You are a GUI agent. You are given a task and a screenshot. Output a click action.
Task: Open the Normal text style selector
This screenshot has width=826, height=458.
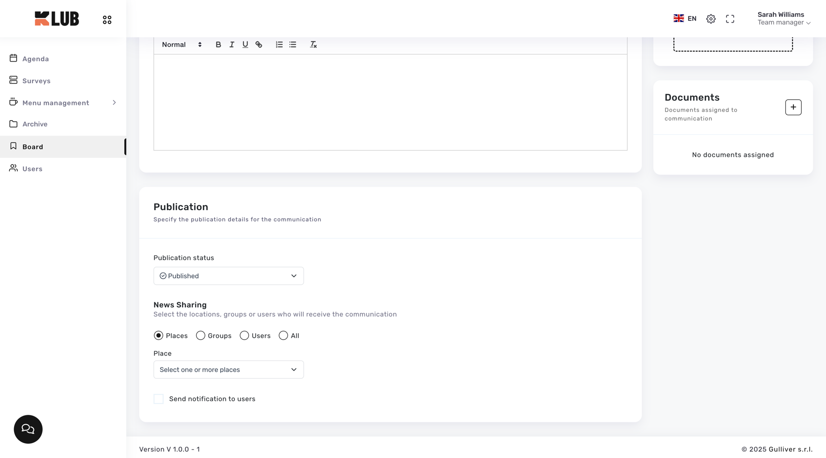tap(182, 45)
